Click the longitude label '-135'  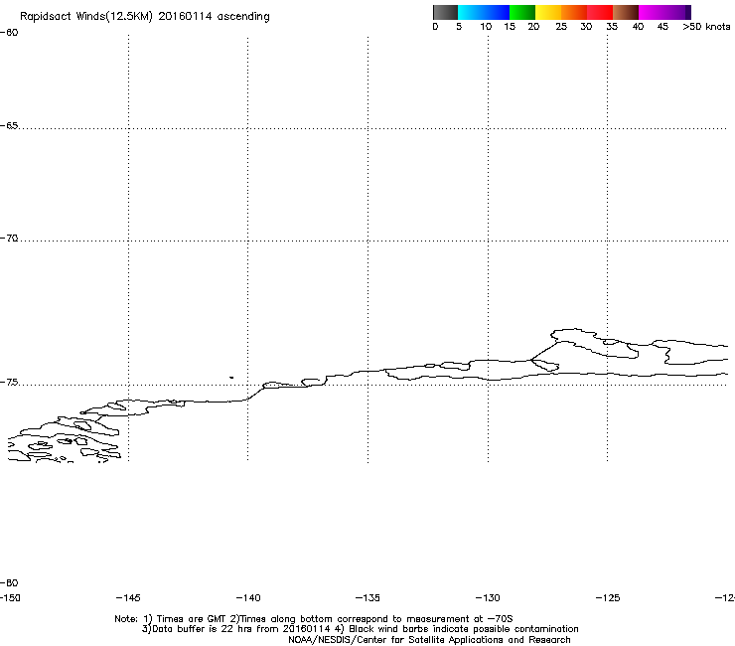click(367, 597)
